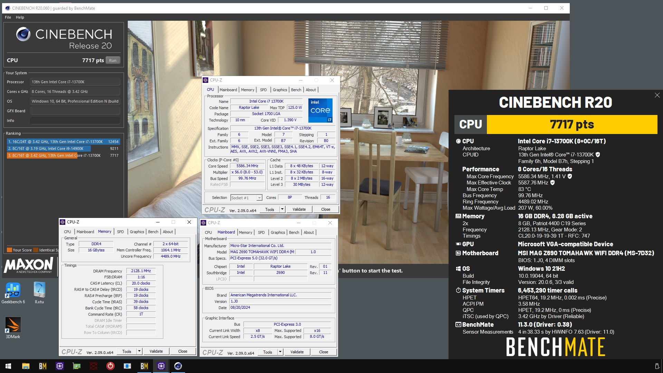Open the File menu in Cinebench
663x373 pixels.
coord(8,17)
